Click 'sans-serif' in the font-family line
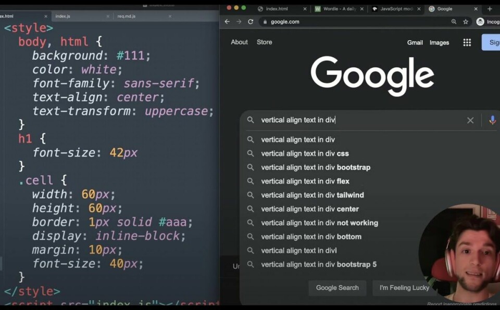Screen dimensions: 500x310 (159, 83)
